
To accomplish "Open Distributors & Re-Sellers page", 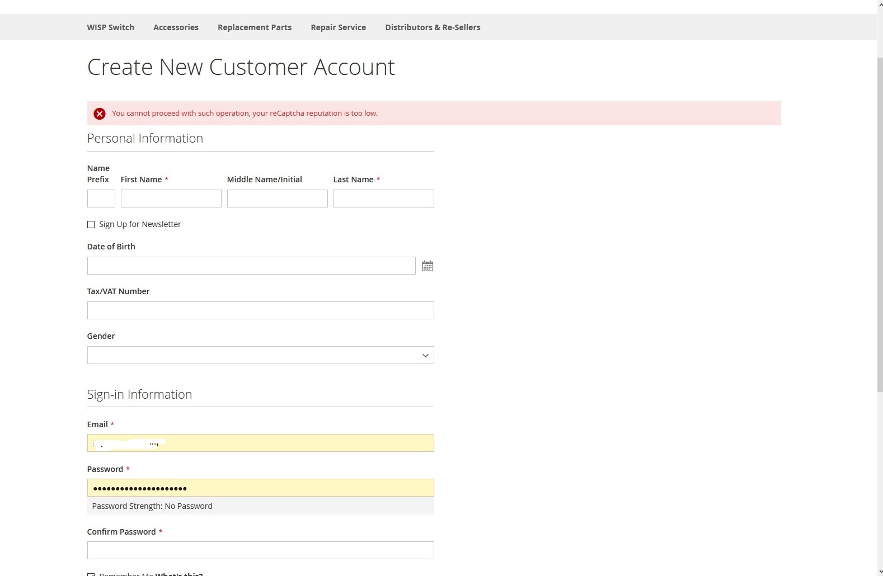I will click(x=433, y=27).
